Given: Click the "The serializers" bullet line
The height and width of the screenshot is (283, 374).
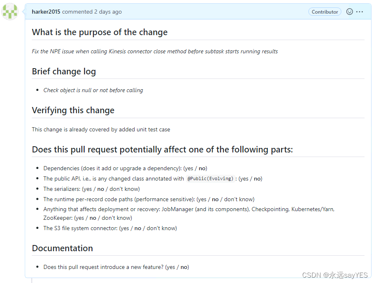Looking at the screenshot, I should click(x=92, y=189).
